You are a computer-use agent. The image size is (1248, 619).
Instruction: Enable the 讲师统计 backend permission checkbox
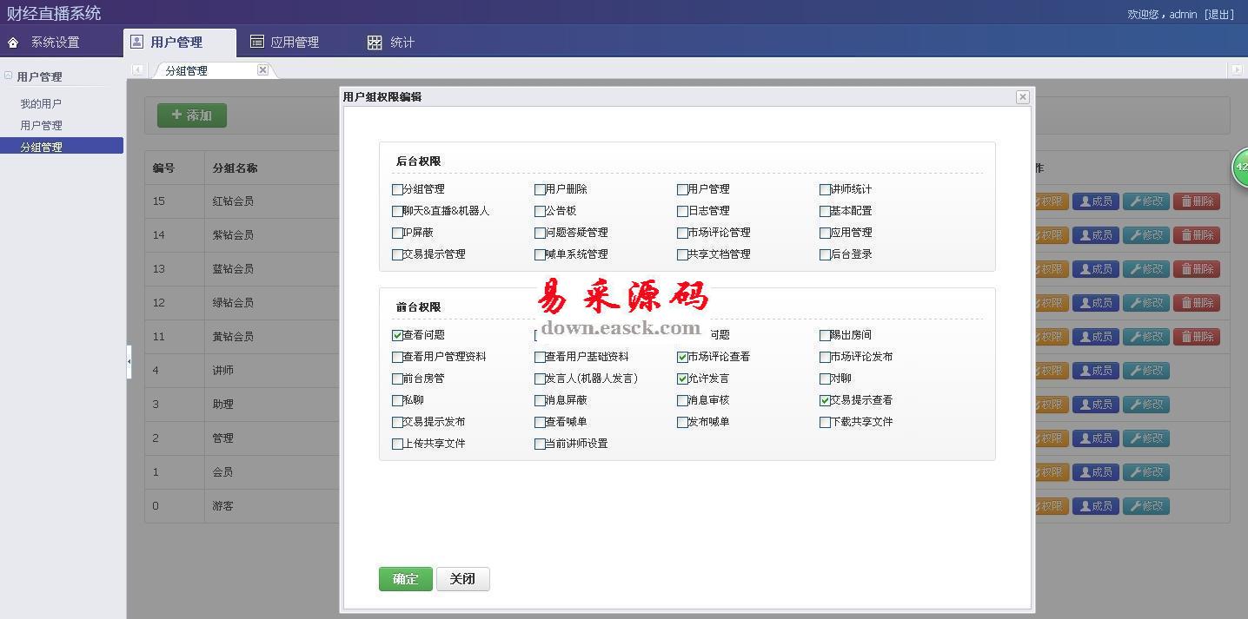coord(825,189)
